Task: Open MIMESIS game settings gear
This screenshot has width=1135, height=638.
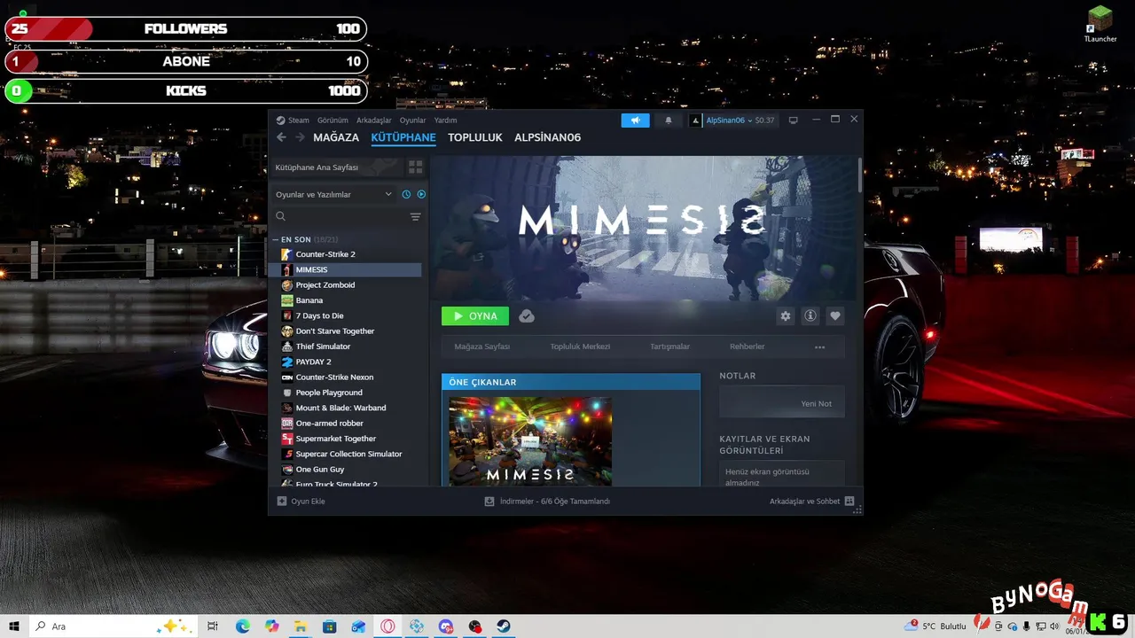Action: tap(785, 315)
